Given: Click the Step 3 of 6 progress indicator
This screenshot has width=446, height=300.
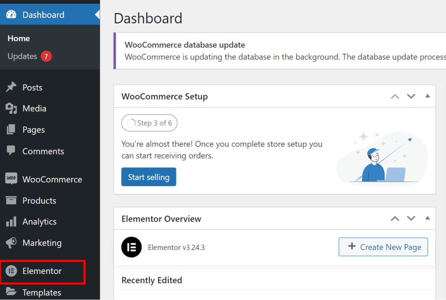Looking at the screenshot, I should (149, 123).
